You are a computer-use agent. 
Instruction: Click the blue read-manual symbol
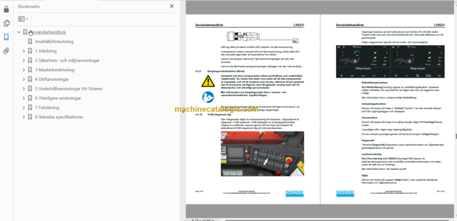(x=208, y=97)
